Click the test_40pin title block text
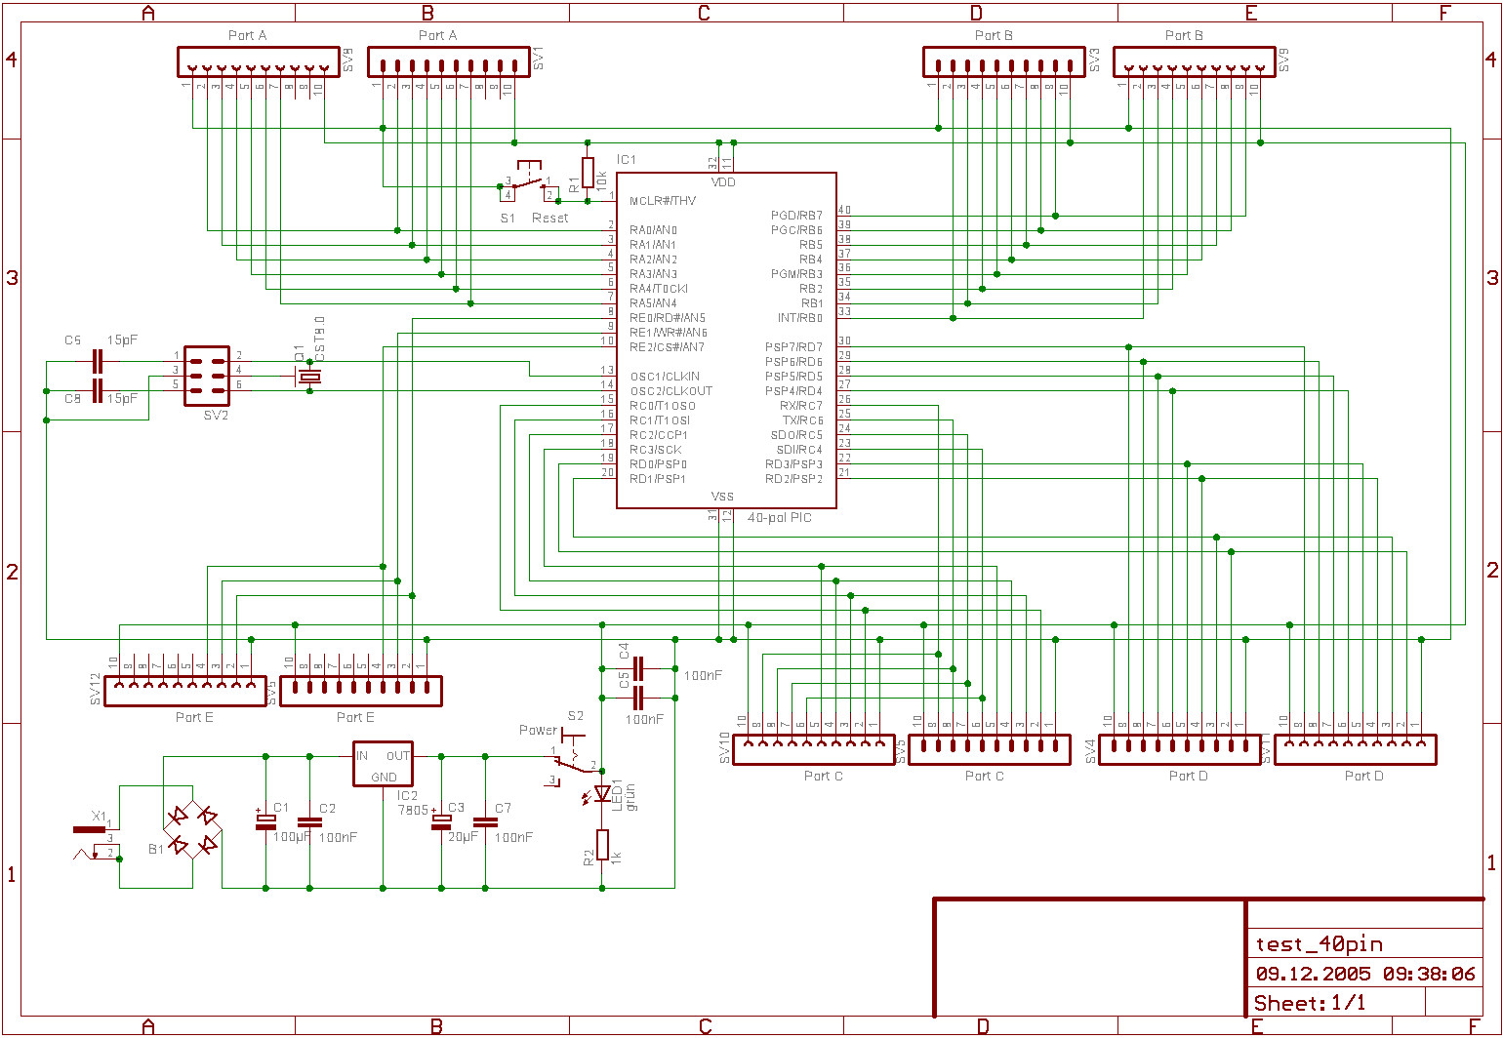Image resolution: width=1503 pixels, height=1039 pixels. tap(1319, 943)
